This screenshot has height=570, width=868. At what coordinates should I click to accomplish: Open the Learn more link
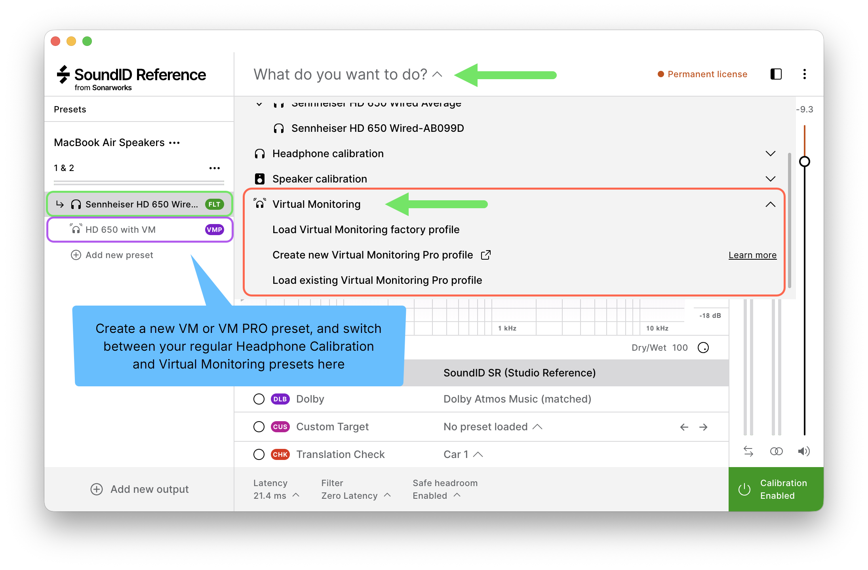752,255
